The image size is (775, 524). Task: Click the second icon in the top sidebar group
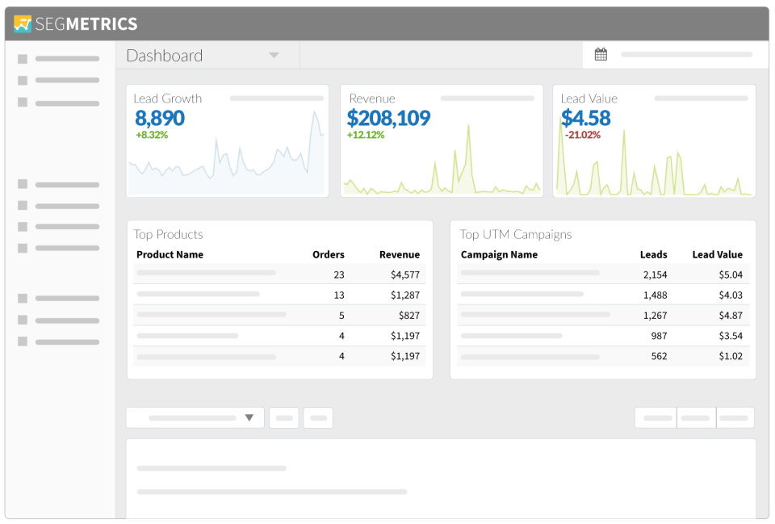coord(22,80)
